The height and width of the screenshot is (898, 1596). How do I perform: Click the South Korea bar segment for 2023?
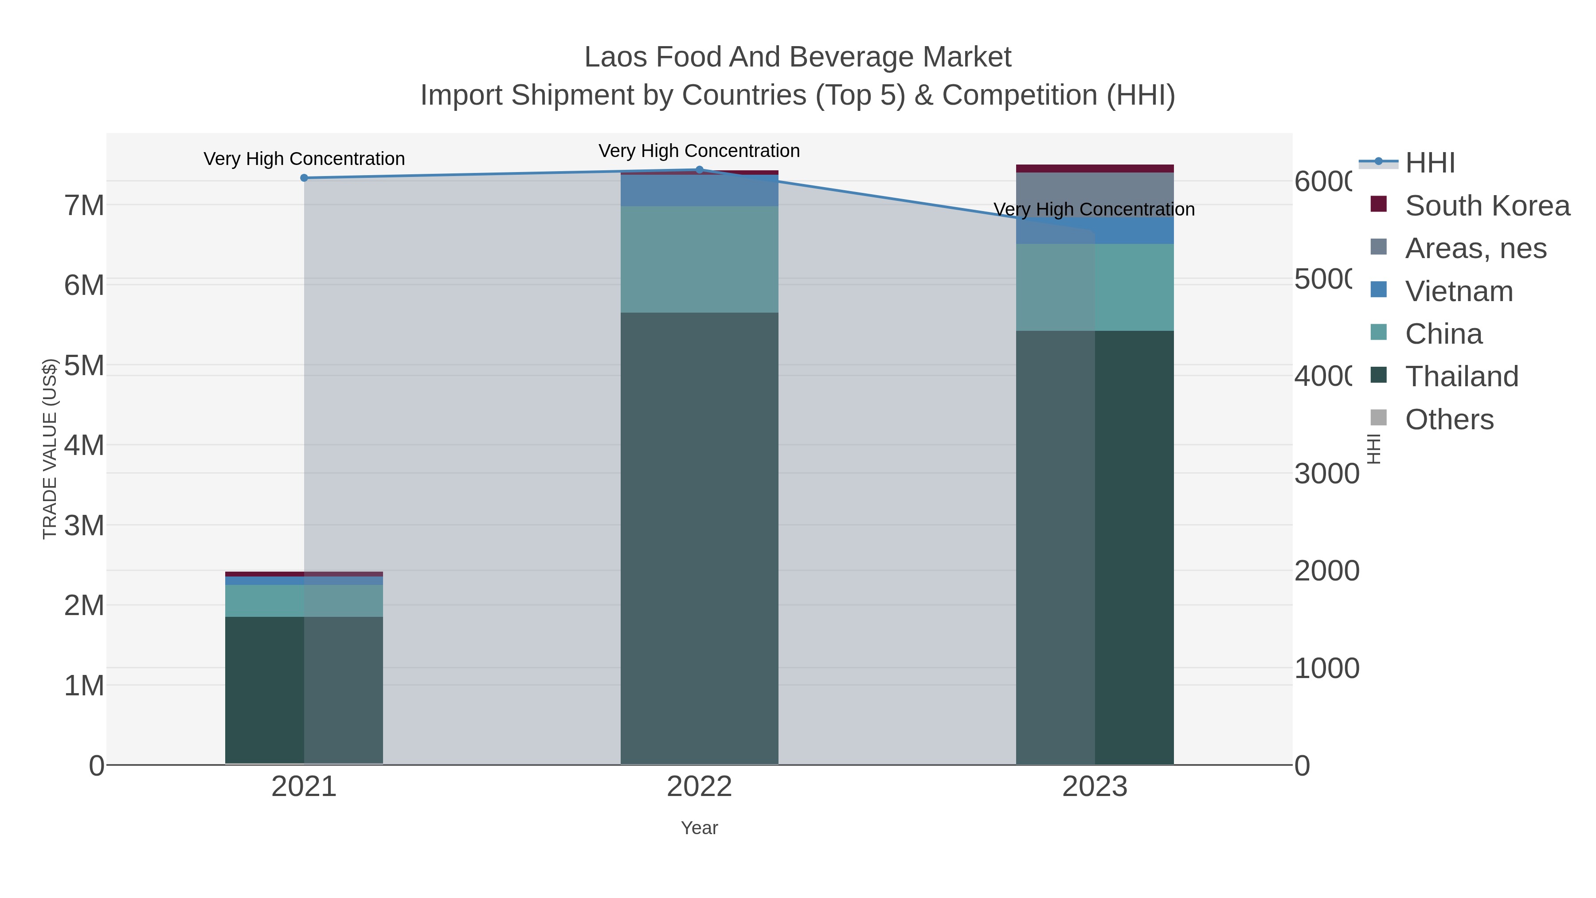(x=1095, y=169)
